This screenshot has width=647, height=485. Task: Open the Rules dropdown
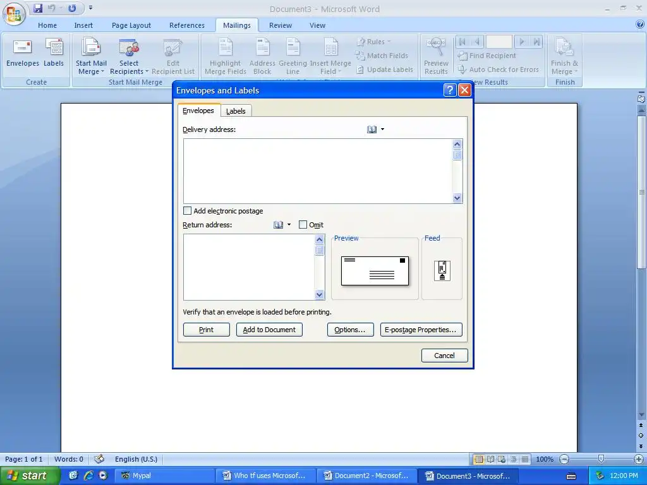pyautogui.click(x=373, y=42)
